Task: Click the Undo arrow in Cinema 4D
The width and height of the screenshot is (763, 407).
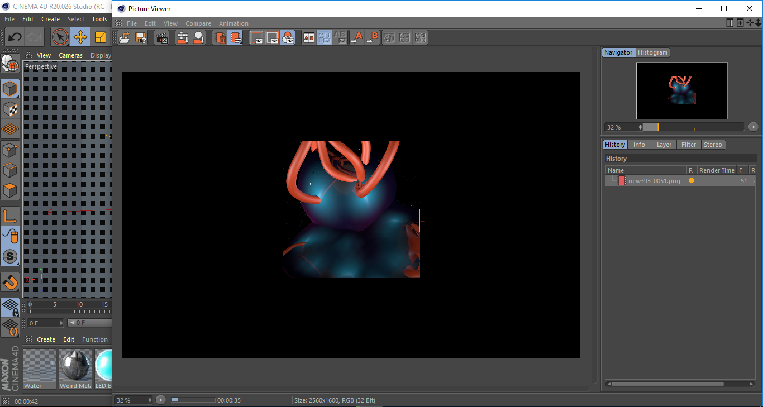Action: click(x=15, y=37)
